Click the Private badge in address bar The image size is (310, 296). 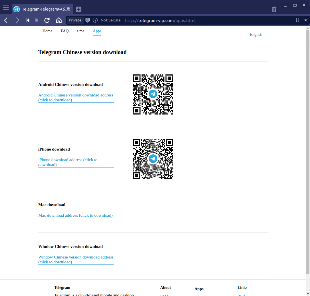coord(75,20)
